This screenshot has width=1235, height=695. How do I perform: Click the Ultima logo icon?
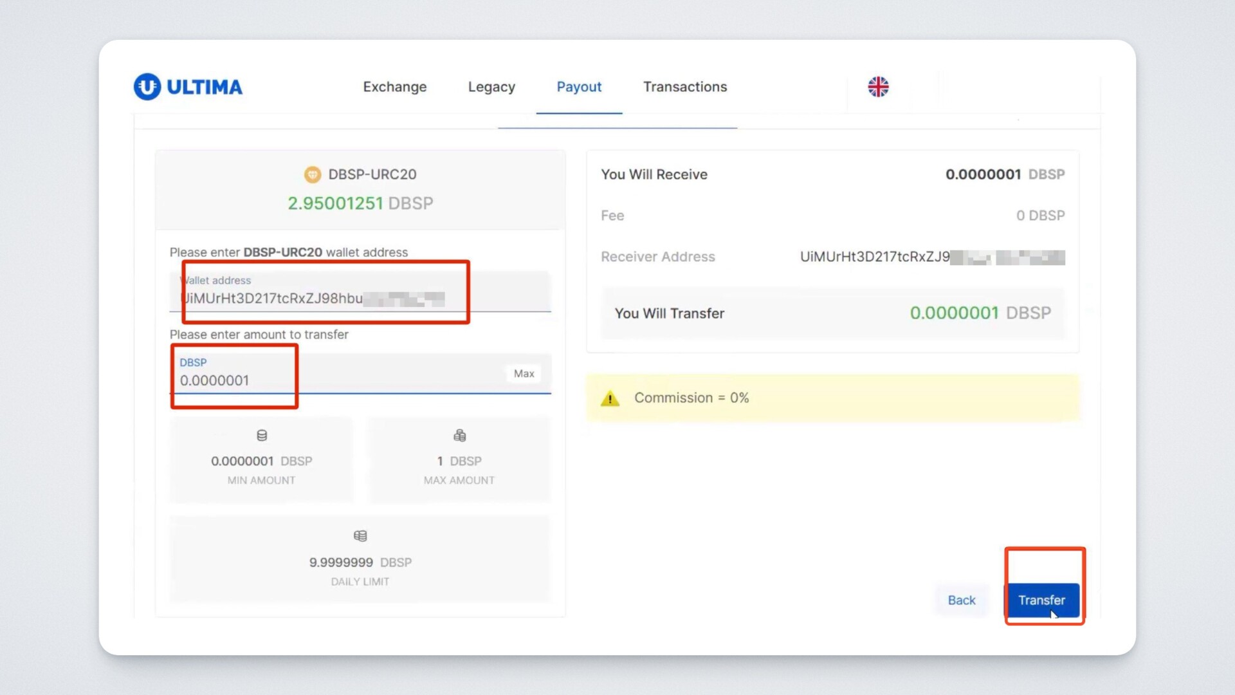(147, 87)
